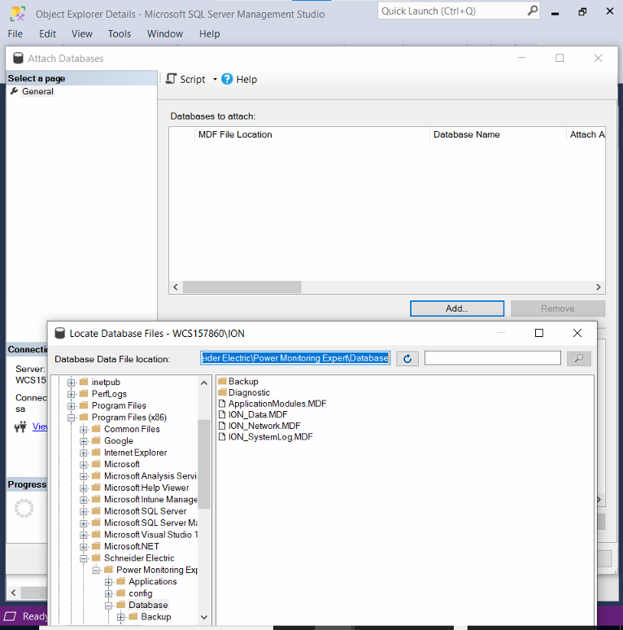Click the ION_Data.MDF file icon
Screen dimensions: 623x630
222,414
